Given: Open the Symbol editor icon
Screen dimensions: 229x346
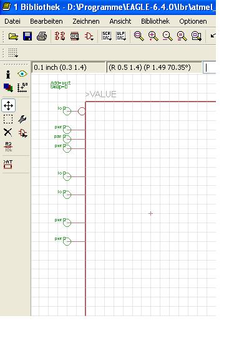Looking at the screenshot, I should click(x=89, y=36).
